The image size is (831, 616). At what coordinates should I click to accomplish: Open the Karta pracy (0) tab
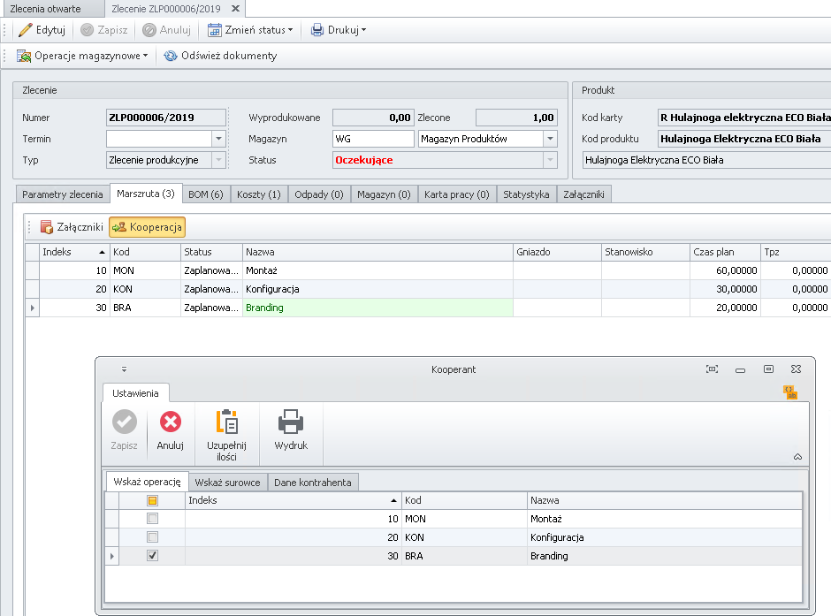[457, 194]
